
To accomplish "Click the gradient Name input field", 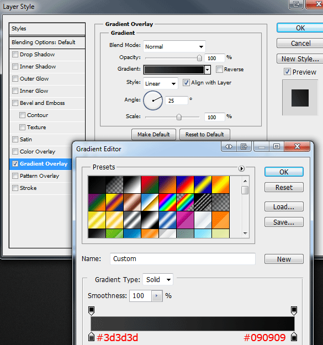I will pyautogui.click(x=183, y=259).
